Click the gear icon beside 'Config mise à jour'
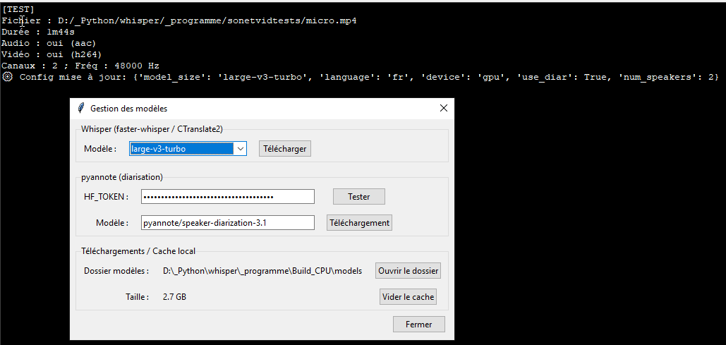The height and width of the screenshot is (345, 726). point(7,76)
